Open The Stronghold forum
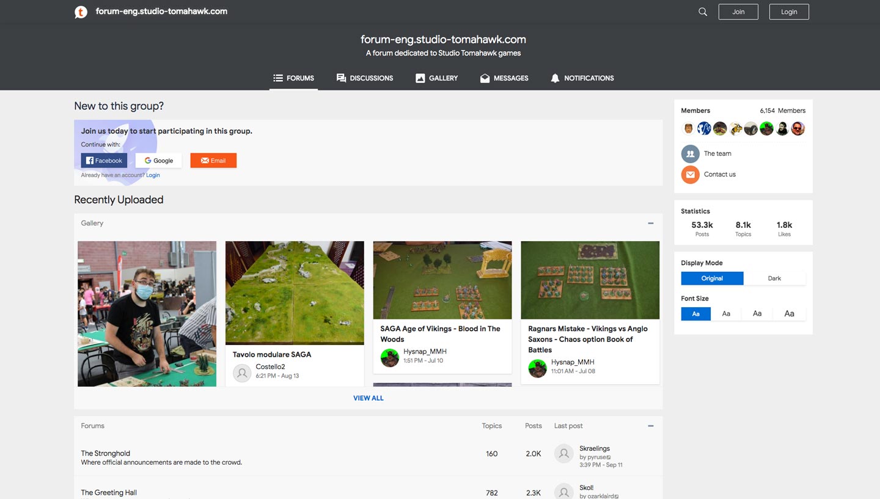This screenshot has width=880, height=499. tap(106, 453)
